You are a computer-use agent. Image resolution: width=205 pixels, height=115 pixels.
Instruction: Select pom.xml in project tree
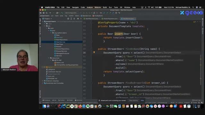[x=50, y=76]
